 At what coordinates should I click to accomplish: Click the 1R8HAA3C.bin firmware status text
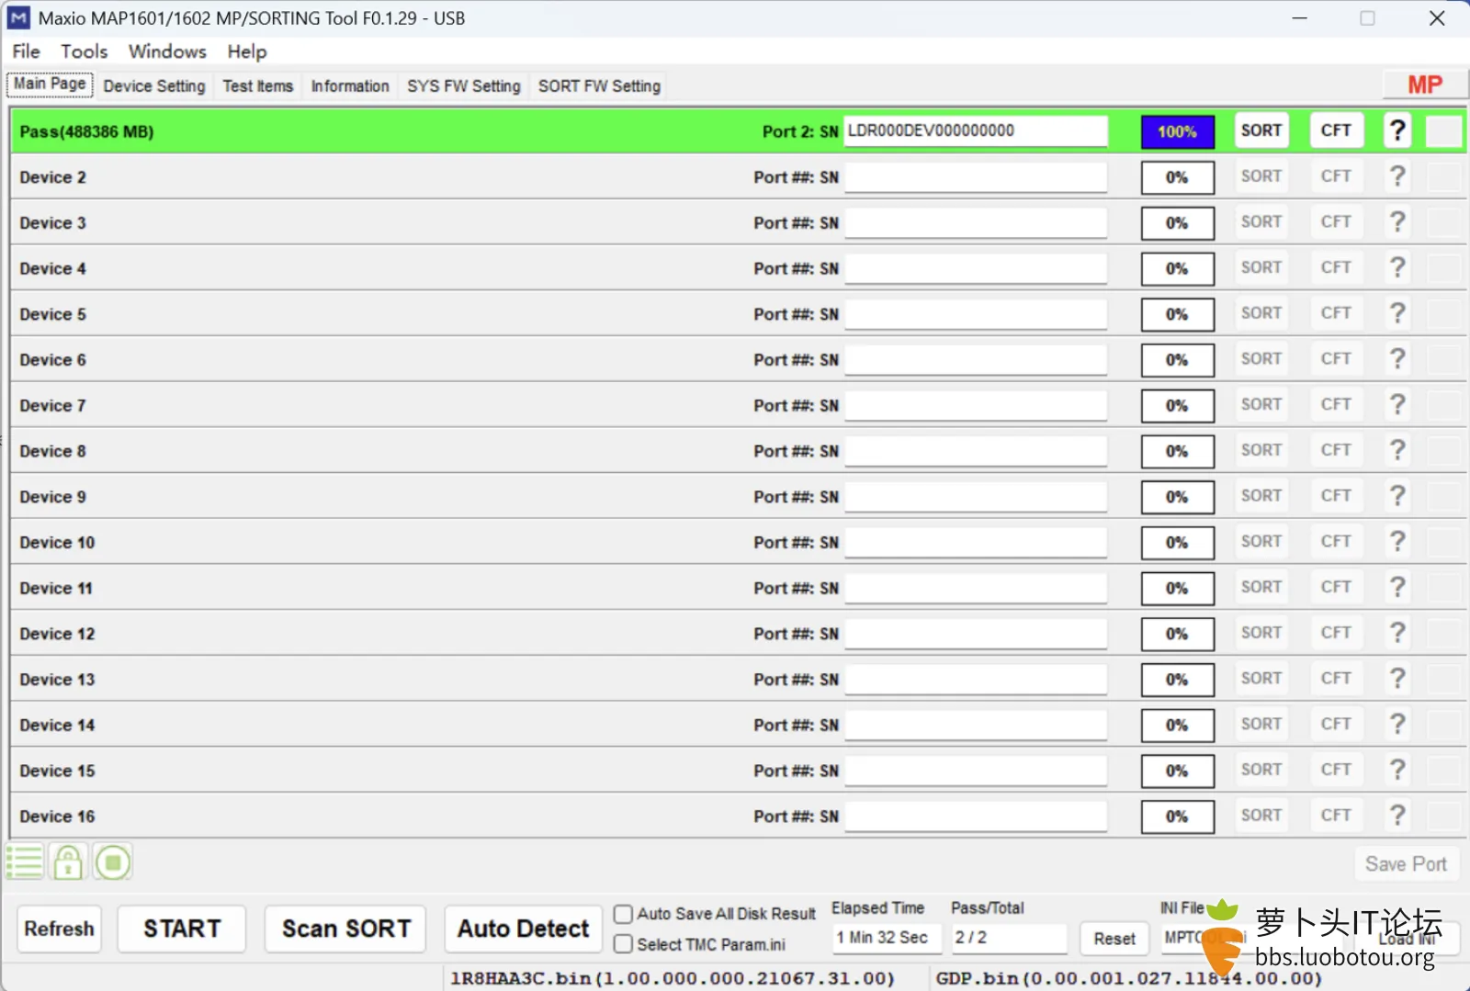[672, 978]
